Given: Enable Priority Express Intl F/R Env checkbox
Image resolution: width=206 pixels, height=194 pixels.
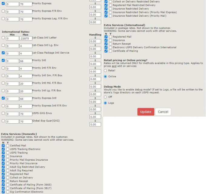Looking at the screenshot, I should (3, 106).
